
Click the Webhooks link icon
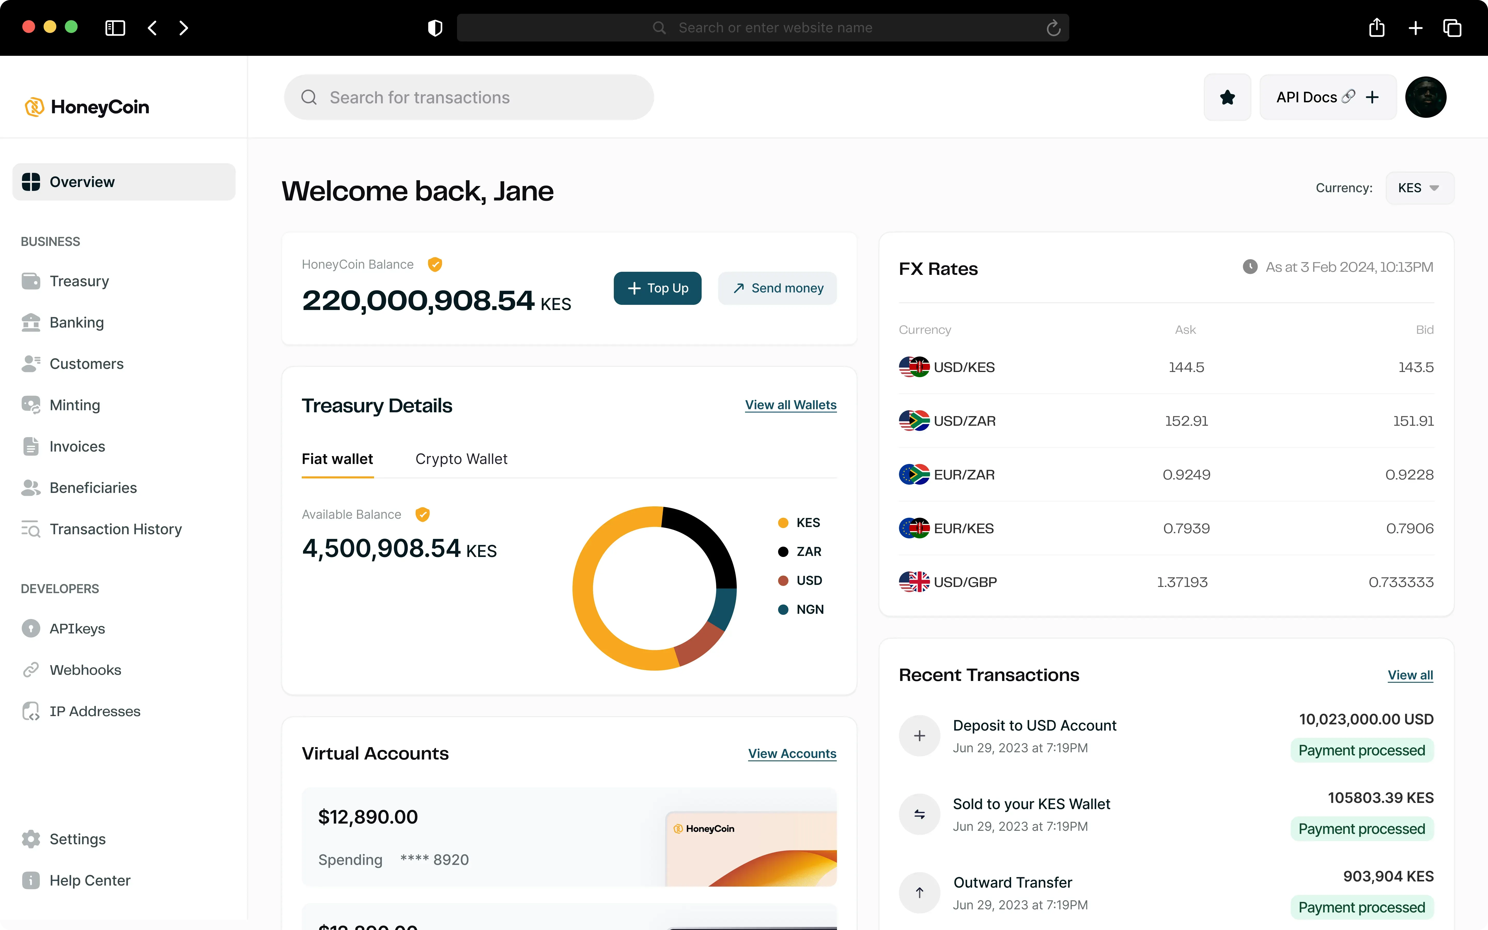(x=31, y=670)
